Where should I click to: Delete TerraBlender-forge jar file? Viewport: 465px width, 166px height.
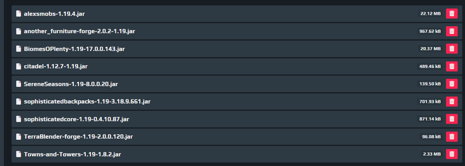click(x=451, y=136)
